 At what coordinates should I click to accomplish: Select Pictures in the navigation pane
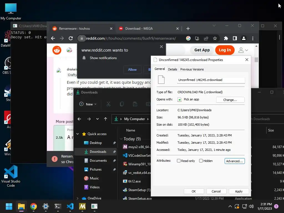(96, 169)
